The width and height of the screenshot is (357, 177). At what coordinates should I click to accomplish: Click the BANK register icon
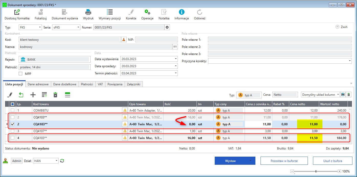coord(23,59)
